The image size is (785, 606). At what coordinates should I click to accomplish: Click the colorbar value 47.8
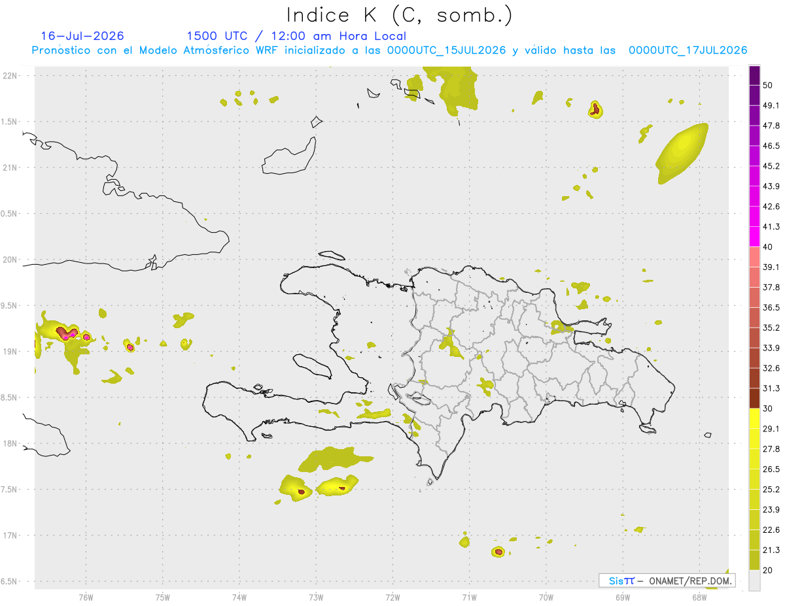pyautogui.click(x=771, y=126)
